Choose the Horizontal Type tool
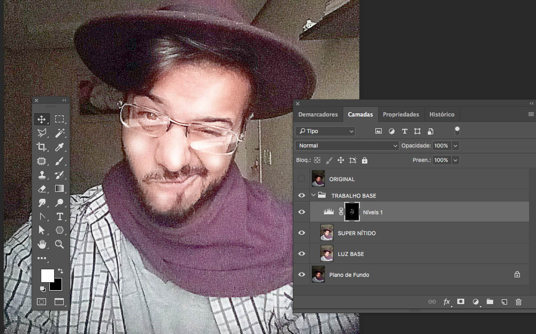The width and height of the screenshot is (536, 334). tap(60, 216)
